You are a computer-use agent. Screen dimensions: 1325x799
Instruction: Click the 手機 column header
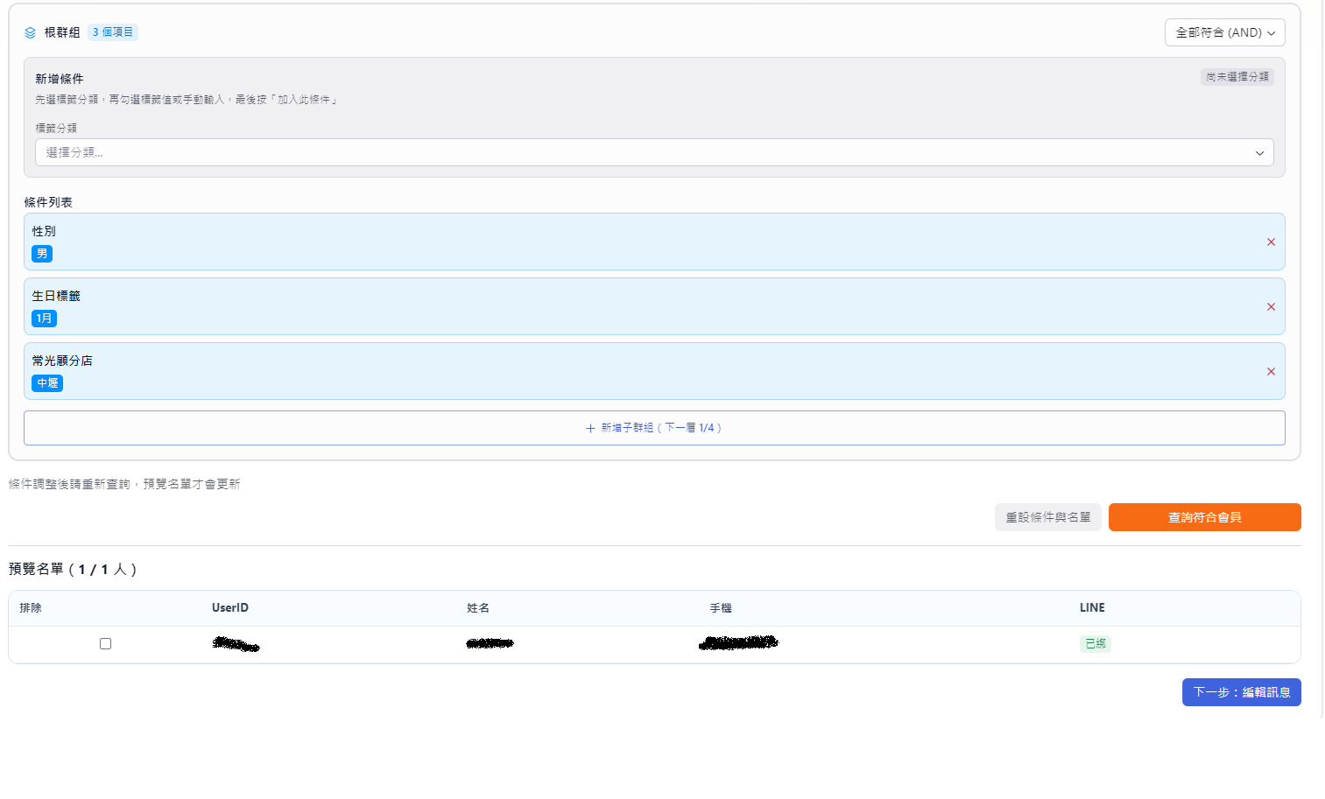click(721, 608)
